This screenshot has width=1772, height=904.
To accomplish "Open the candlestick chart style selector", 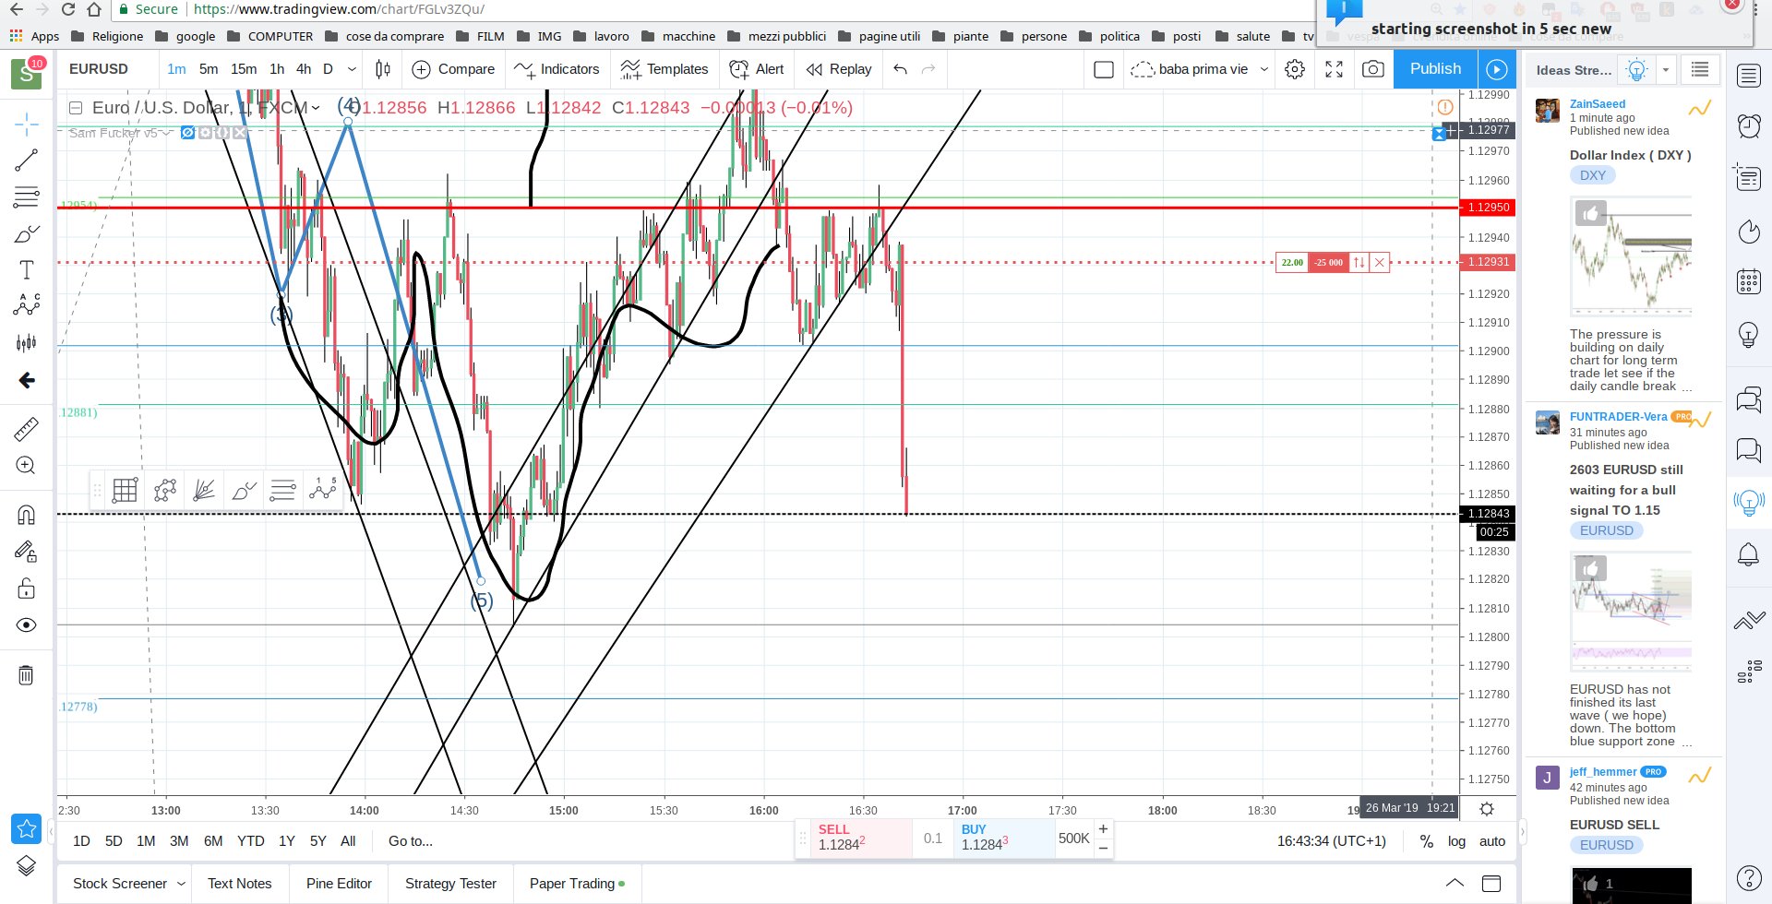I will [383, 69].
